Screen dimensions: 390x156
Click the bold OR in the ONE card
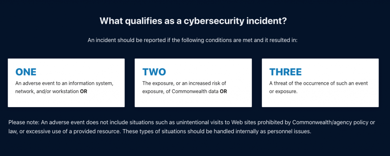coord(83,92)
